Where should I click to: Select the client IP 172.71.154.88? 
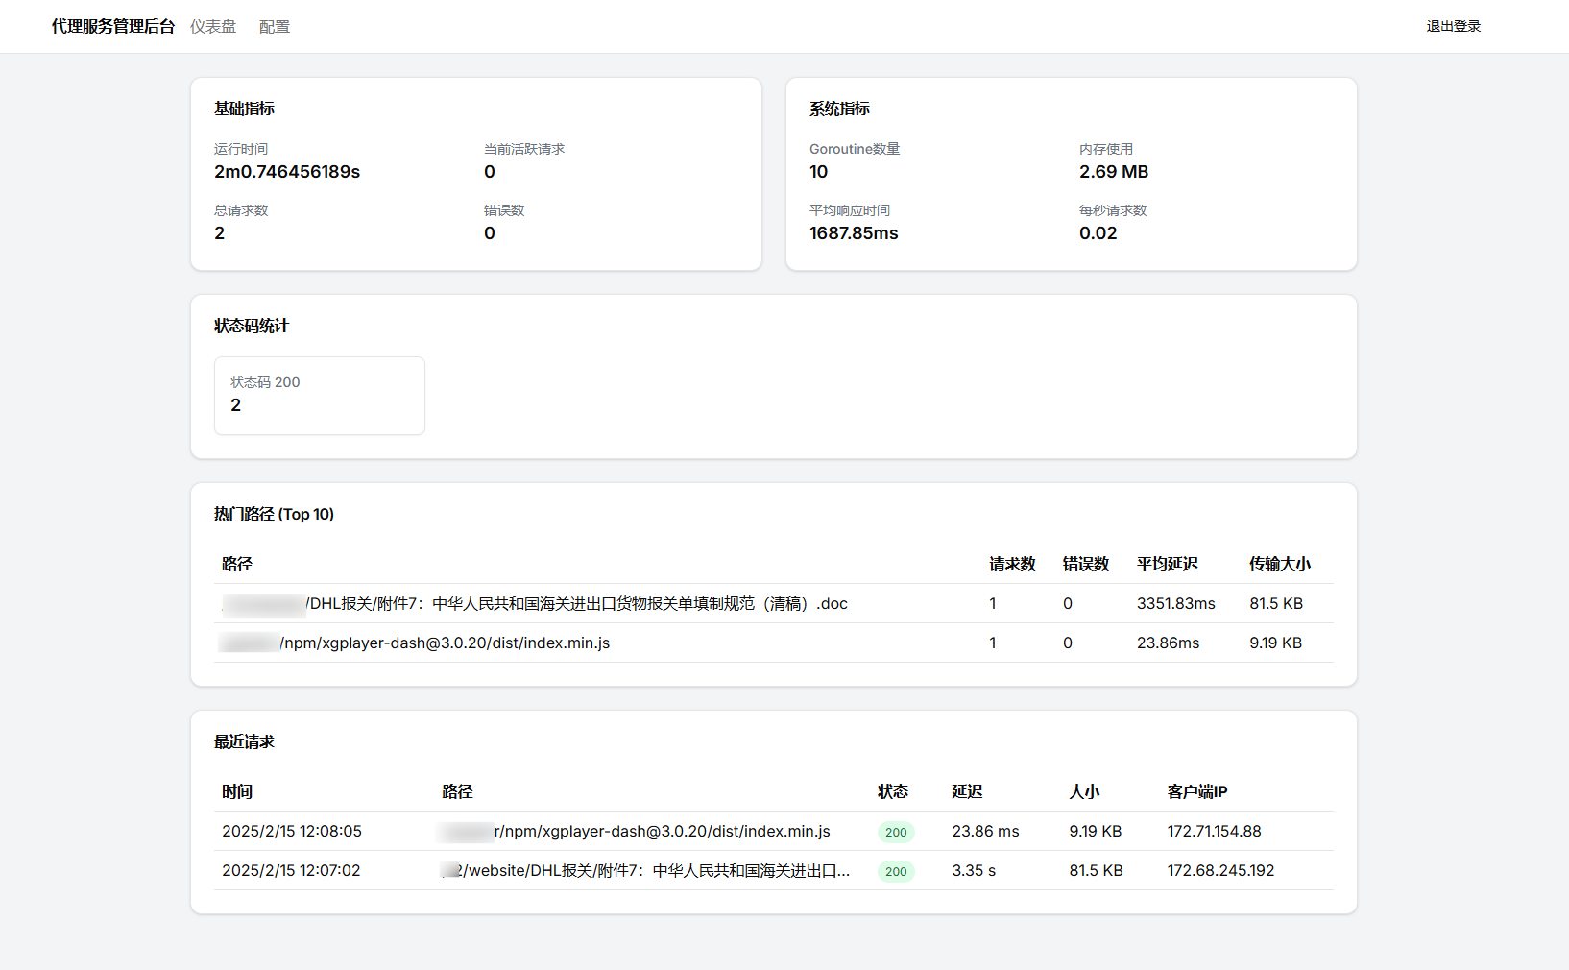(1214, 832)
